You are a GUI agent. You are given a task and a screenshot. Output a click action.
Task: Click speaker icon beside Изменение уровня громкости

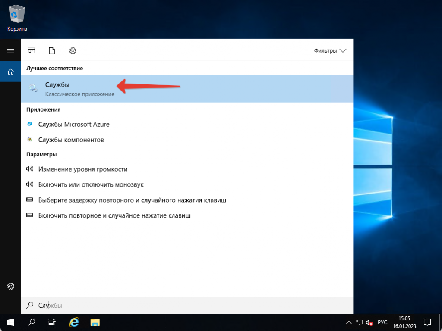(30, 169)
